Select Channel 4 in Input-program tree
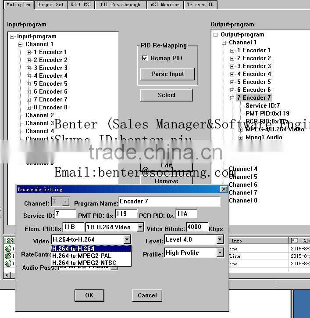Screen dimensions: 310x318 (x=40, y=131)
